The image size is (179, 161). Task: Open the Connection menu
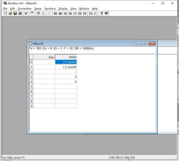point(25,8)
